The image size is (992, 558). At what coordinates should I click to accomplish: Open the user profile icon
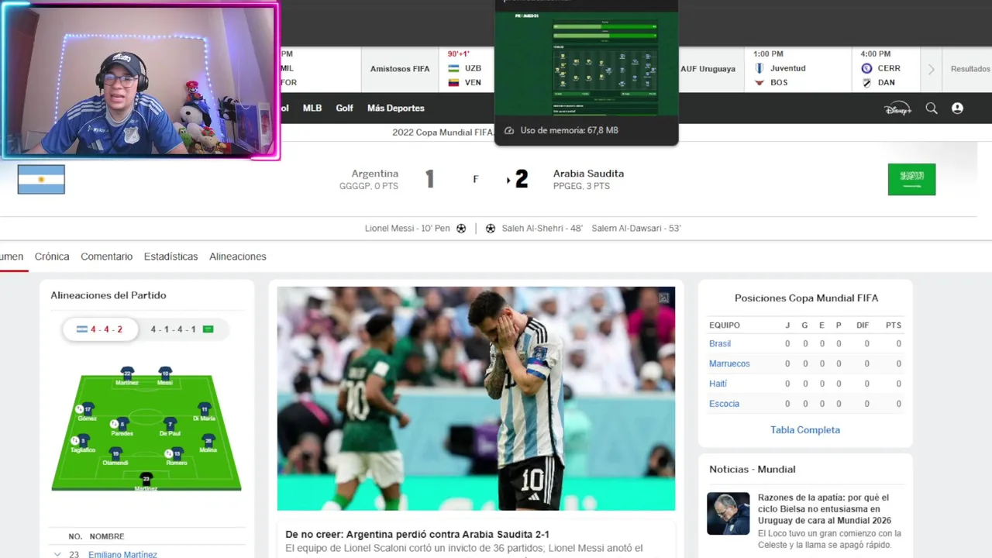click(x=957, y=108)
